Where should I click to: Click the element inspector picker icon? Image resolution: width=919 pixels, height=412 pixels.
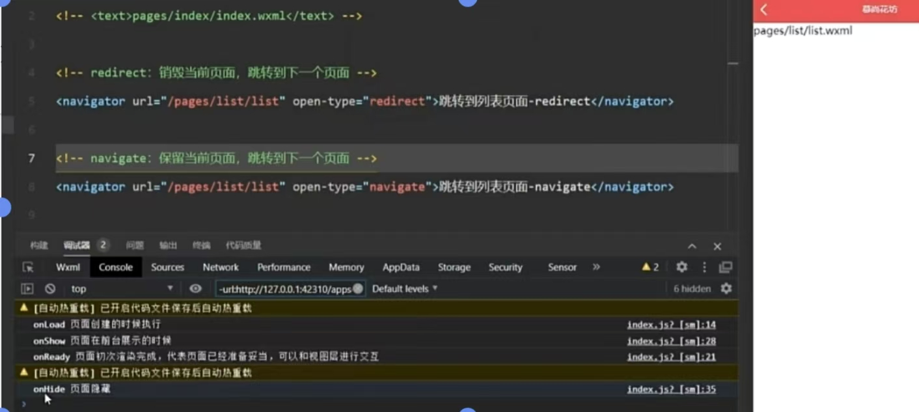(28, 268)
